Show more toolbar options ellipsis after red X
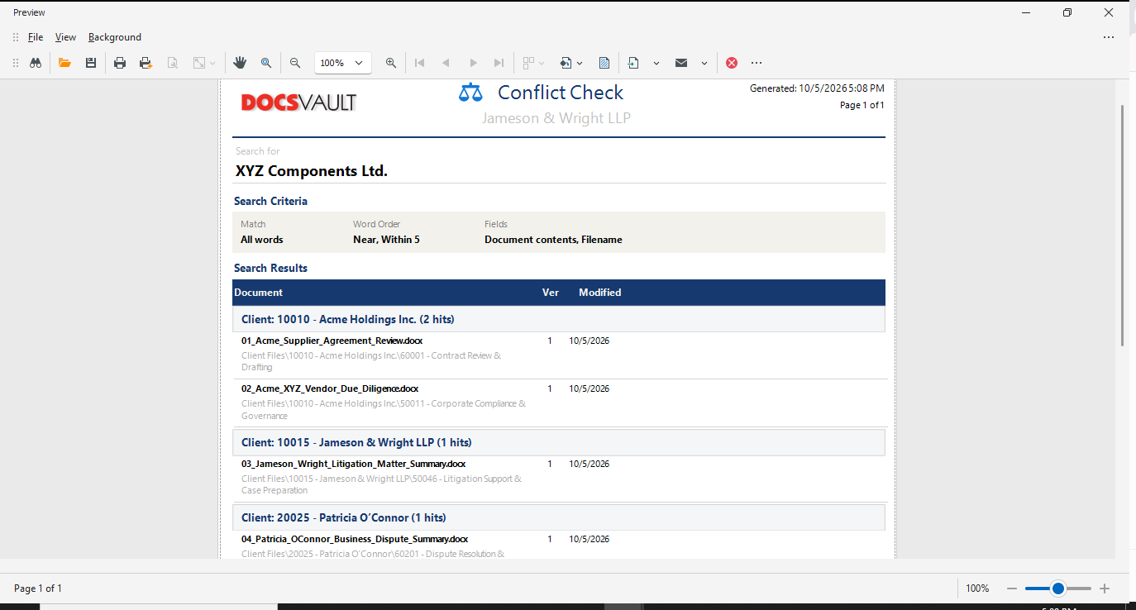1136x610 pixels. tap(757, 63)
